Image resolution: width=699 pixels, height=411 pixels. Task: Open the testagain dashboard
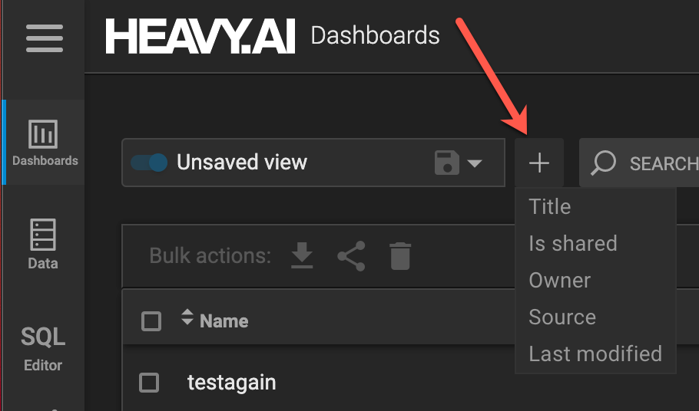pyautogui.click(x=231, y=382)
